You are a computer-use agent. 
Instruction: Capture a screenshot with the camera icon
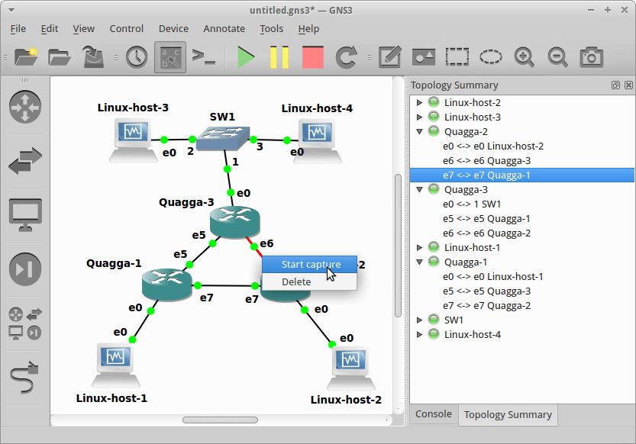pos(592,56)
